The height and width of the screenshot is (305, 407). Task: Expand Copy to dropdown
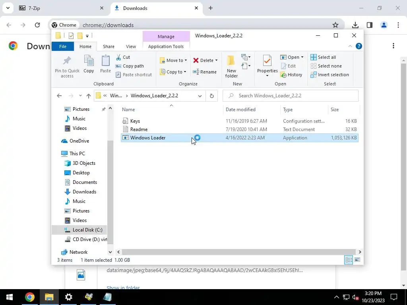[x=185, y=72]
